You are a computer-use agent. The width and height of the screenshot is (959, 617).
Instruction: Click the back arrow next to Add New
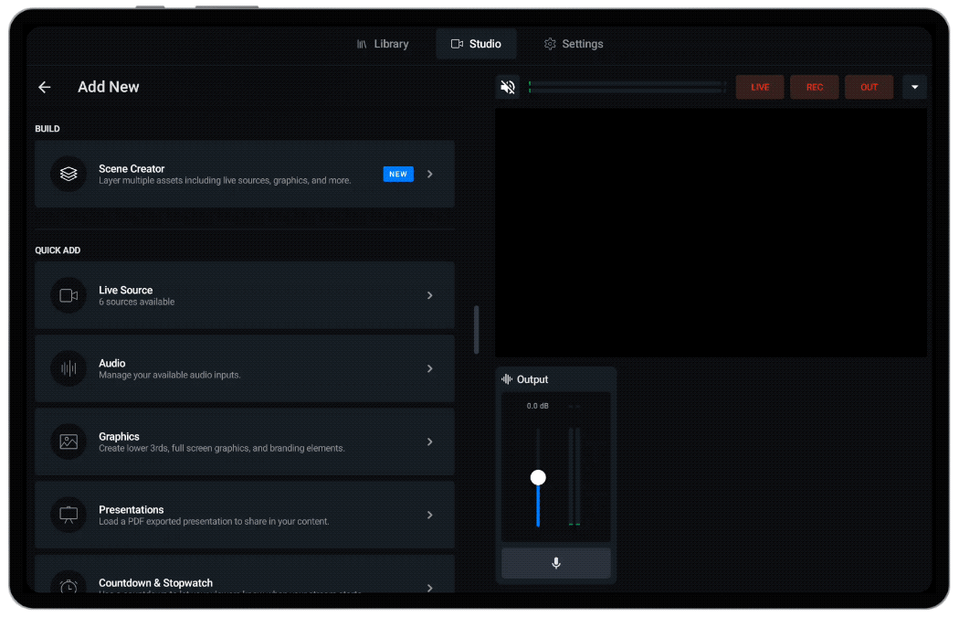(x=44, y=87)
